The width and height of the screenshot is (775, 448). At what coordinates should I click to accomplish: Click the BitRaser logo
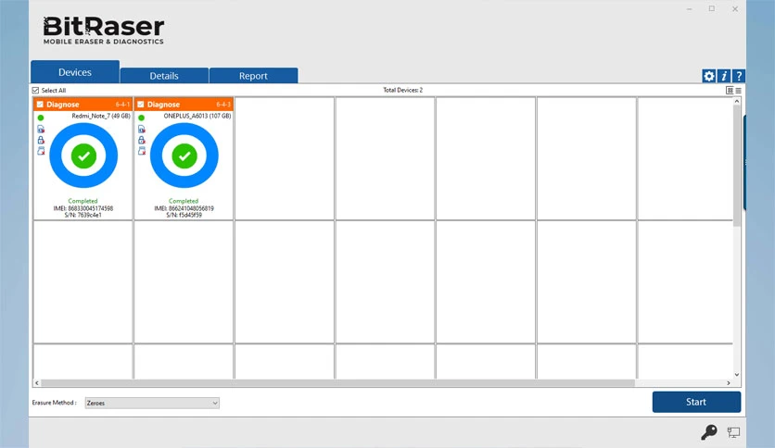[103, 31]
